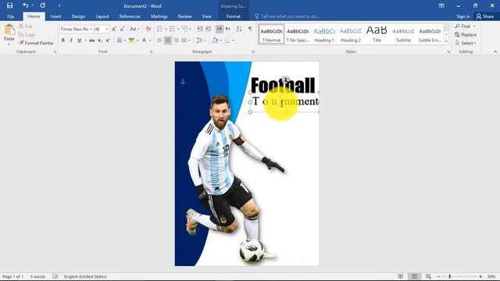Image resolution: width=500 pixels, height=281 pixels.
Task: Click Replace in the Editing group
Action: (x=466, y=34)
